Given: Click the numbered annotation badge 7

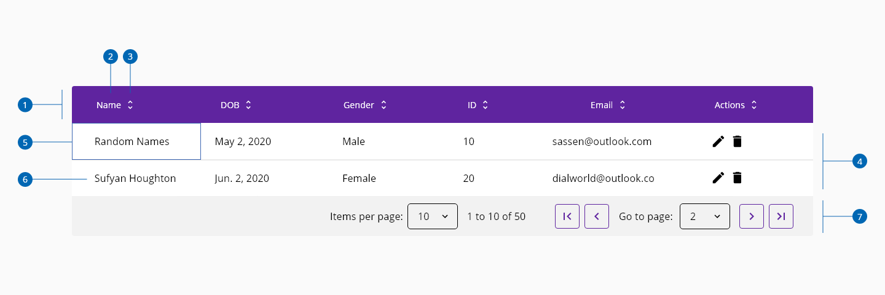Looking at the screenshot, I should [x=860, y=216].
